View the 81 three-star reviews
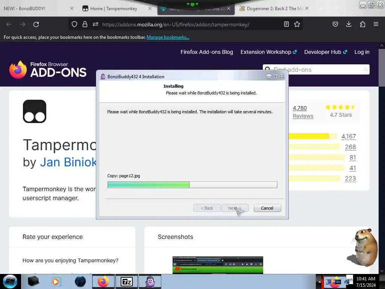 tap(353, 158)
